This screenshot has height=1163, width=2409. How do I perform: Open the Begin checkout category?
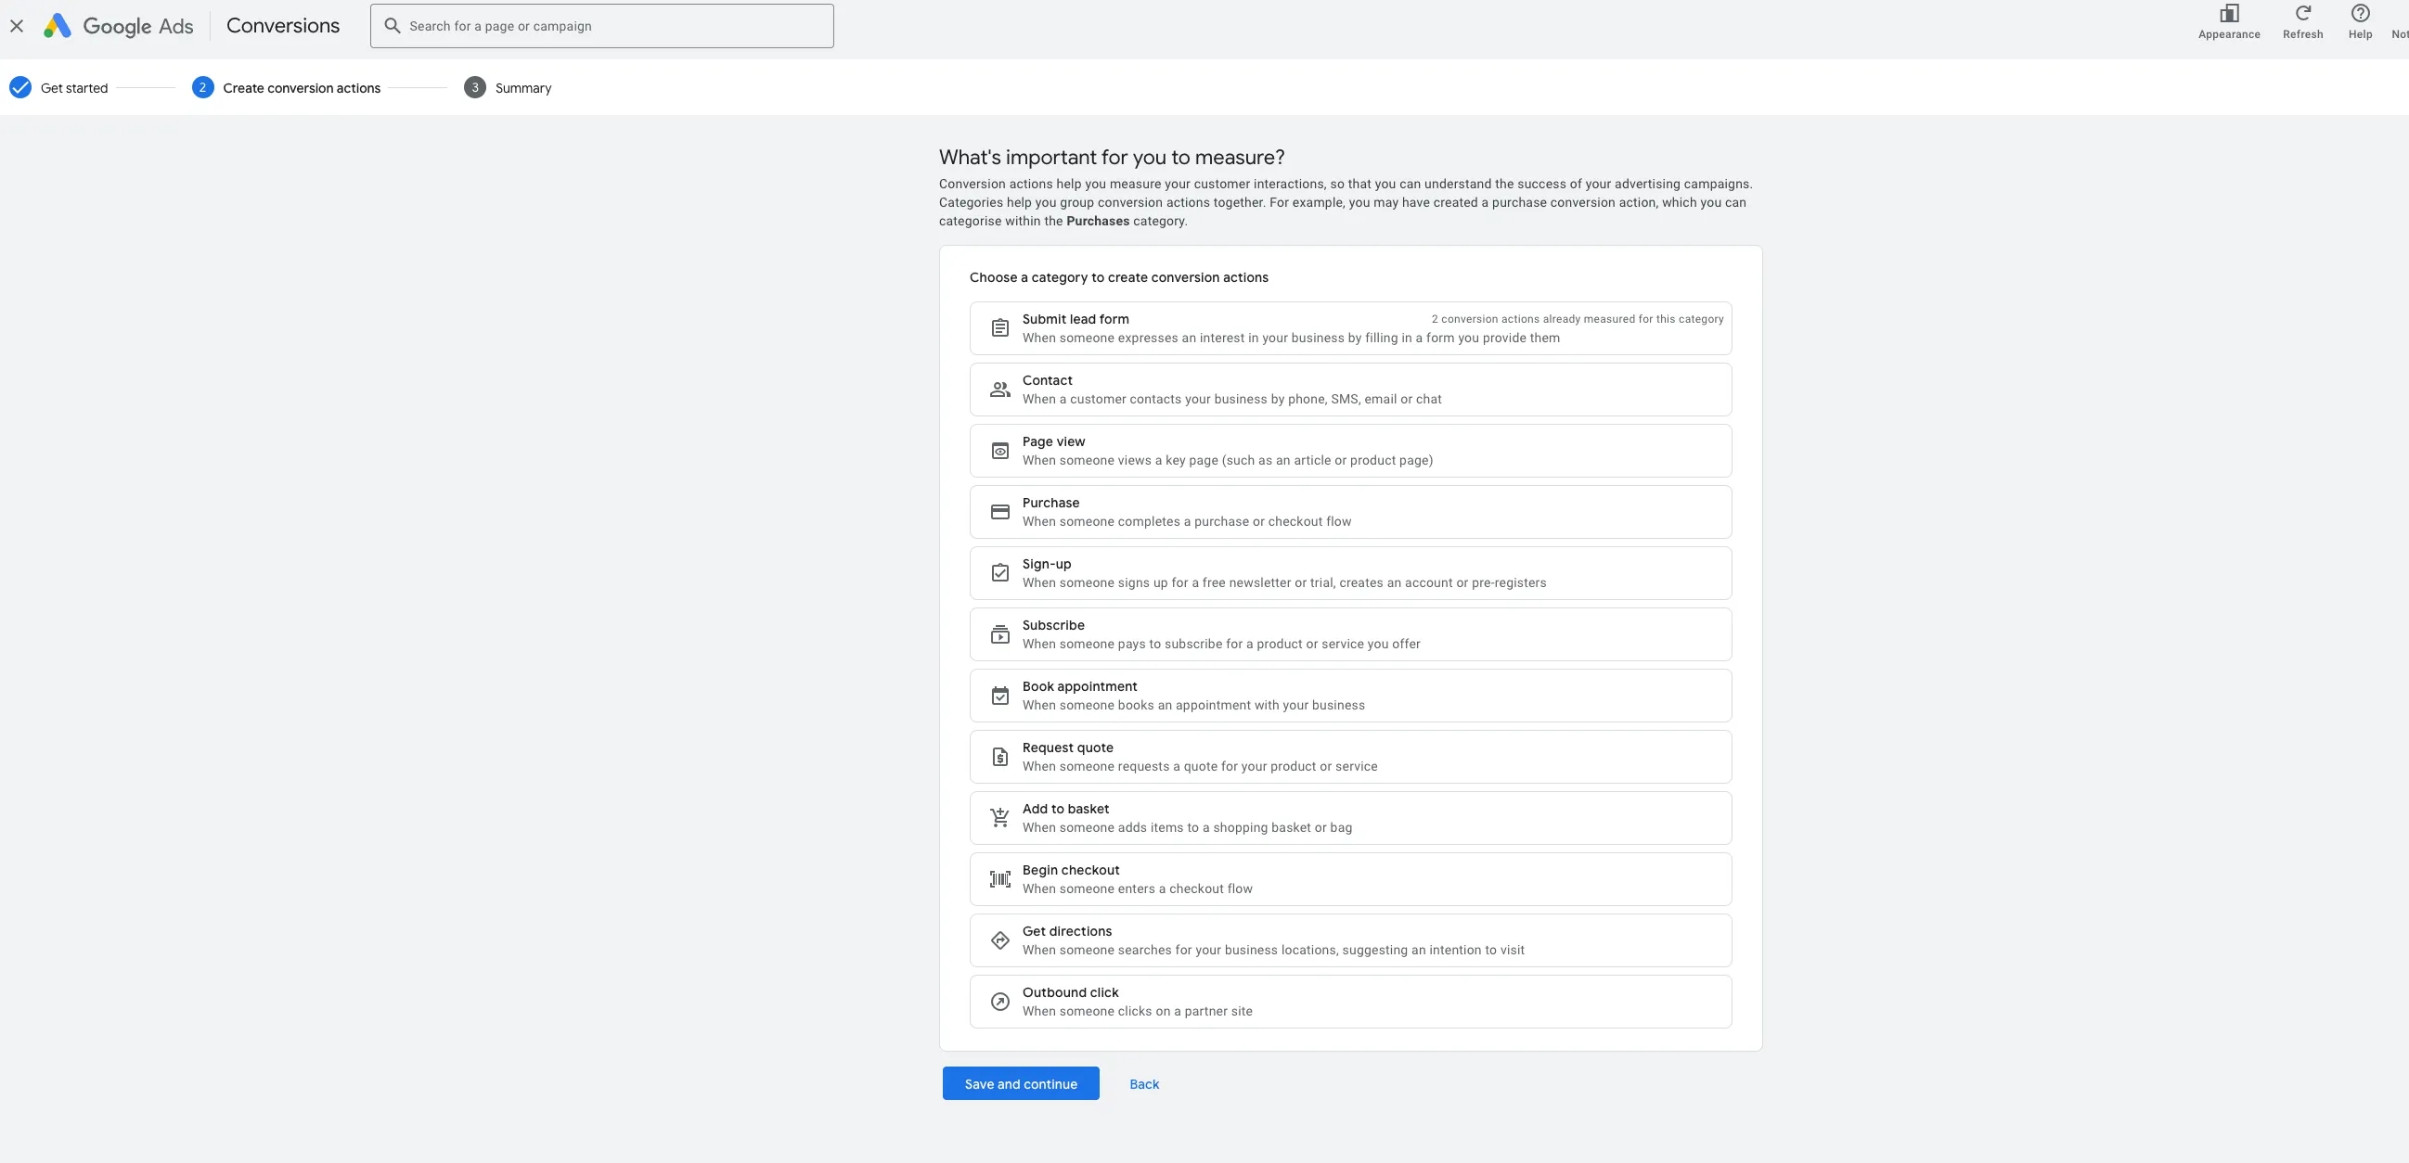(x=1350, y=880)
